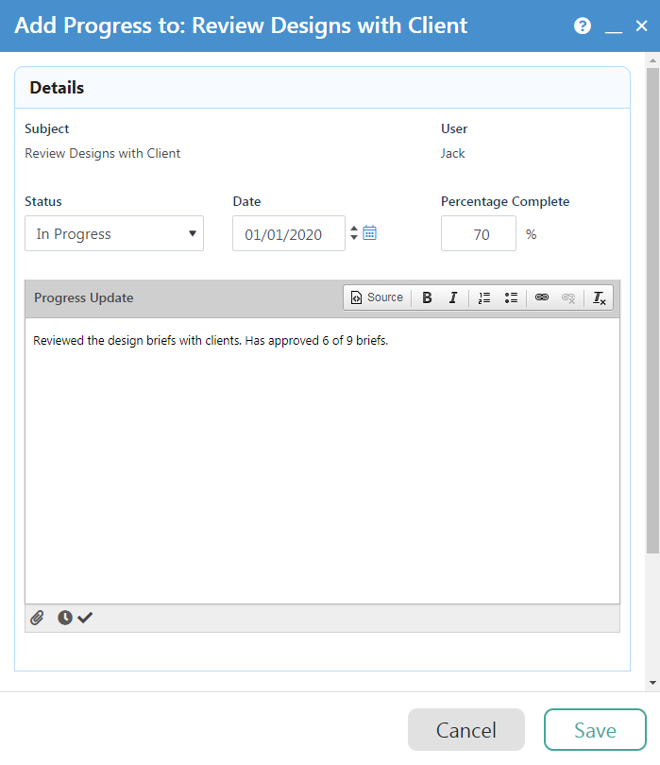Click the Percentage Complete field
This screenshot has width=660, height=765.
[x=479, y=233]
